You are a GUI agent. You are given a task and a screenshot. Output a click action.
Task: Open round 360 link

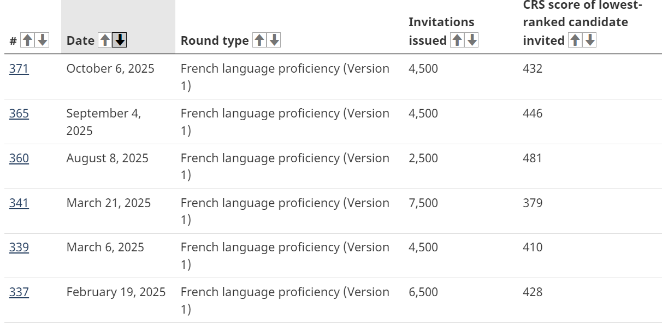point(19,158)
